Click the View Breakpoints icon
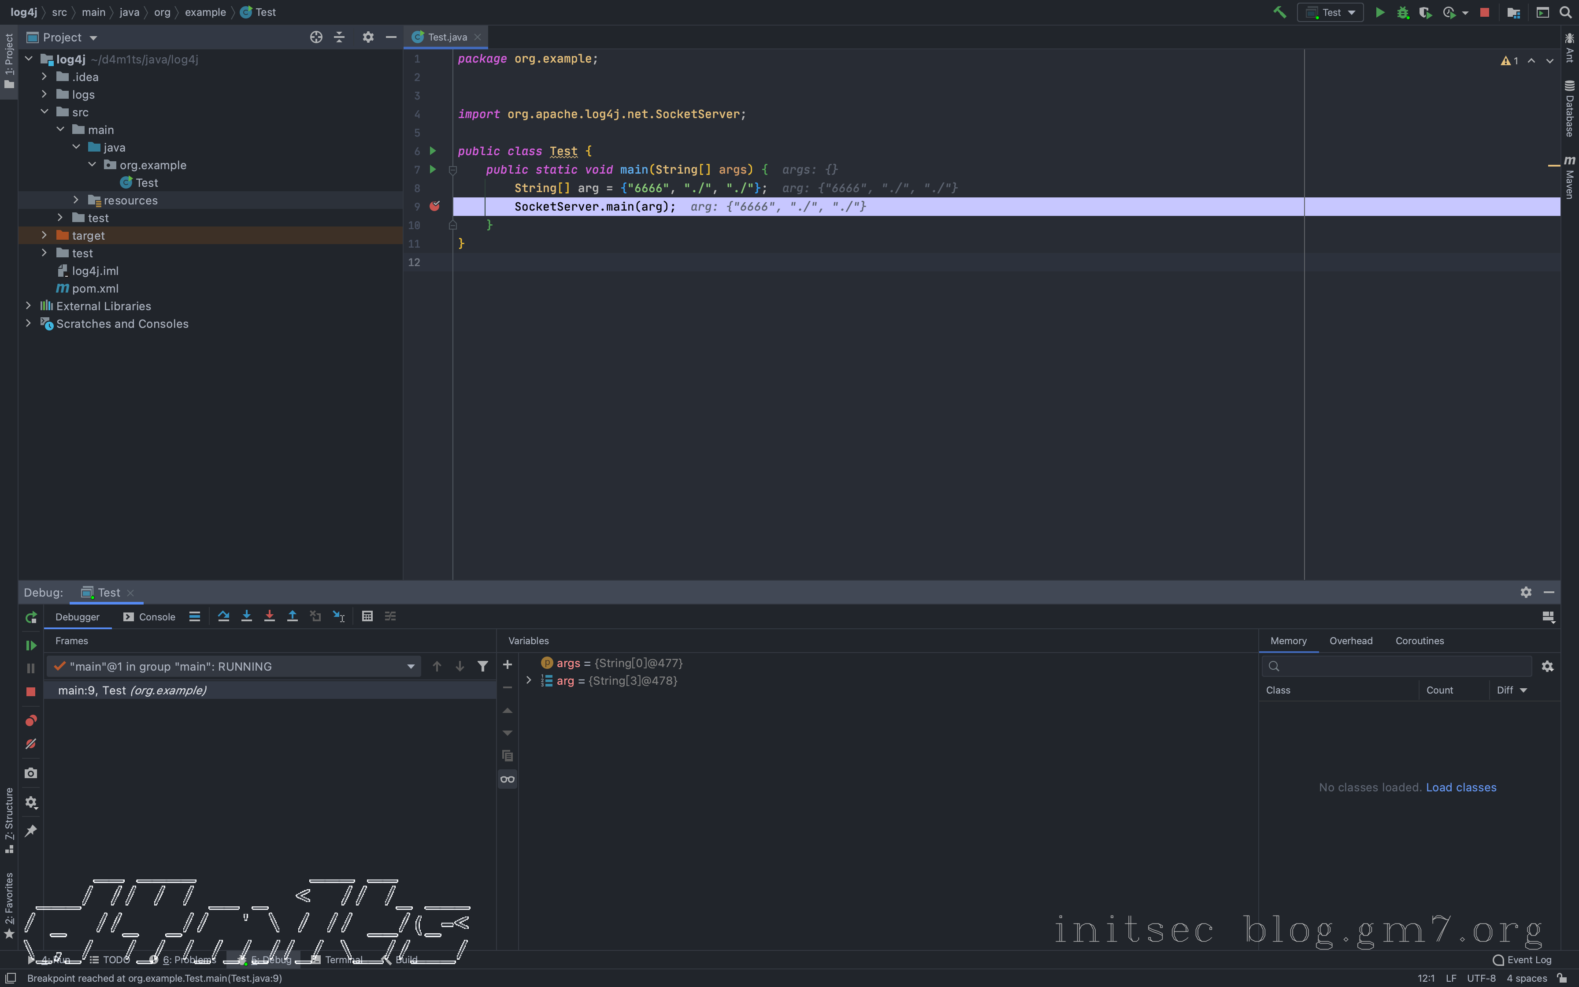The image size is (1579, 987). tap(31, 721)
